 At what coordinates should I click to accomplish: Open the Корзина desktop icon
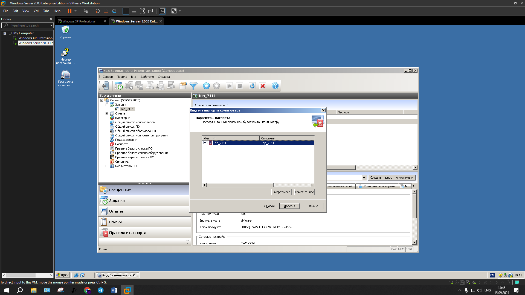(x=65, y=32)
